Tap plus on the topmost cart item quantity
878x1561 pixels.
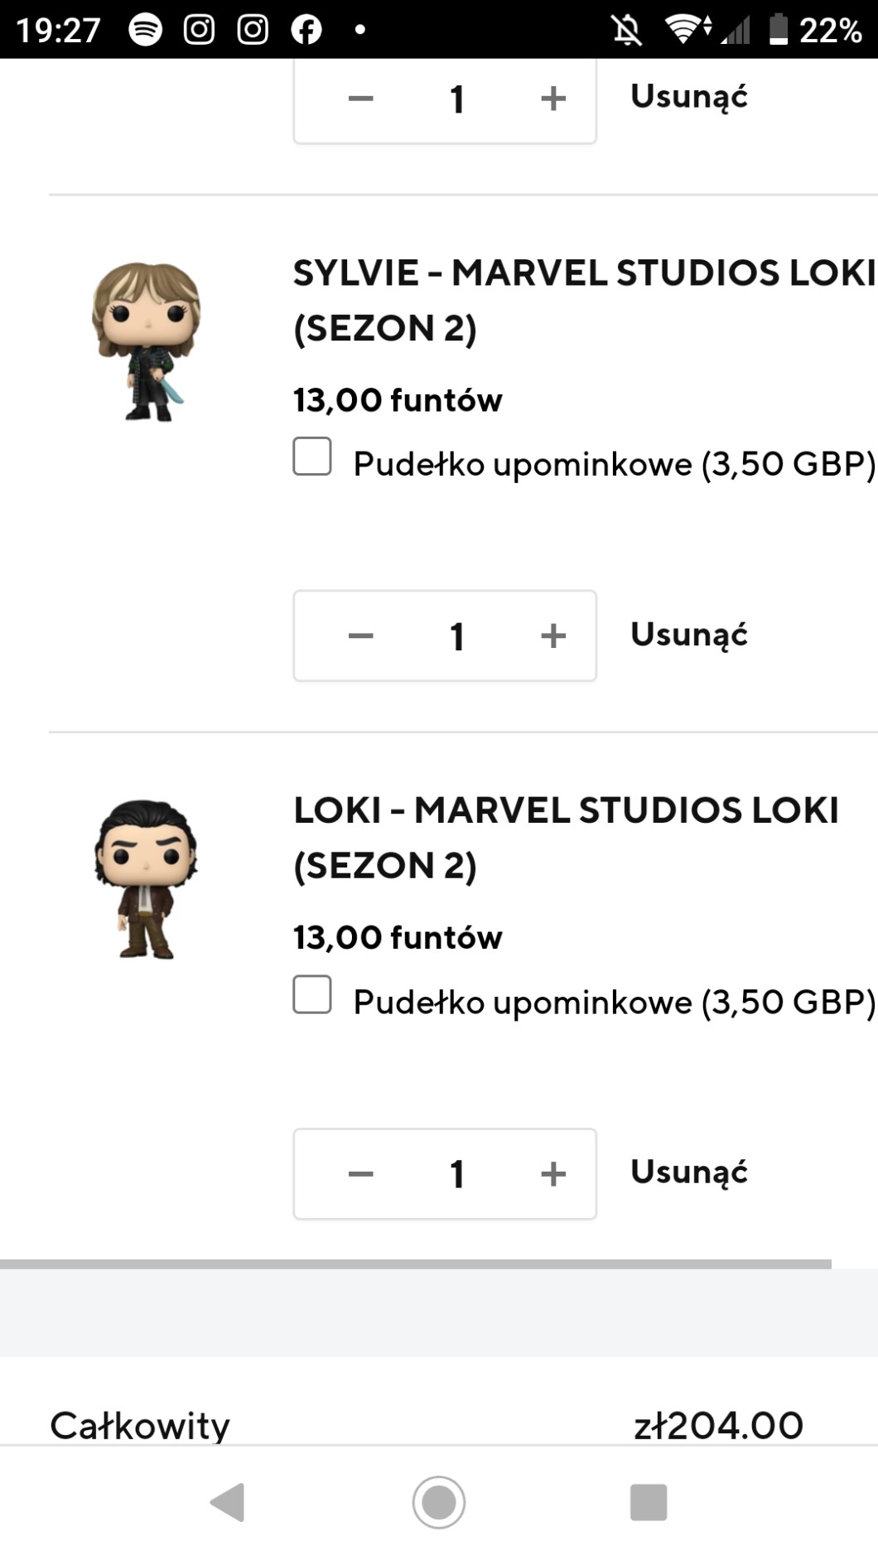coord(552,99)
